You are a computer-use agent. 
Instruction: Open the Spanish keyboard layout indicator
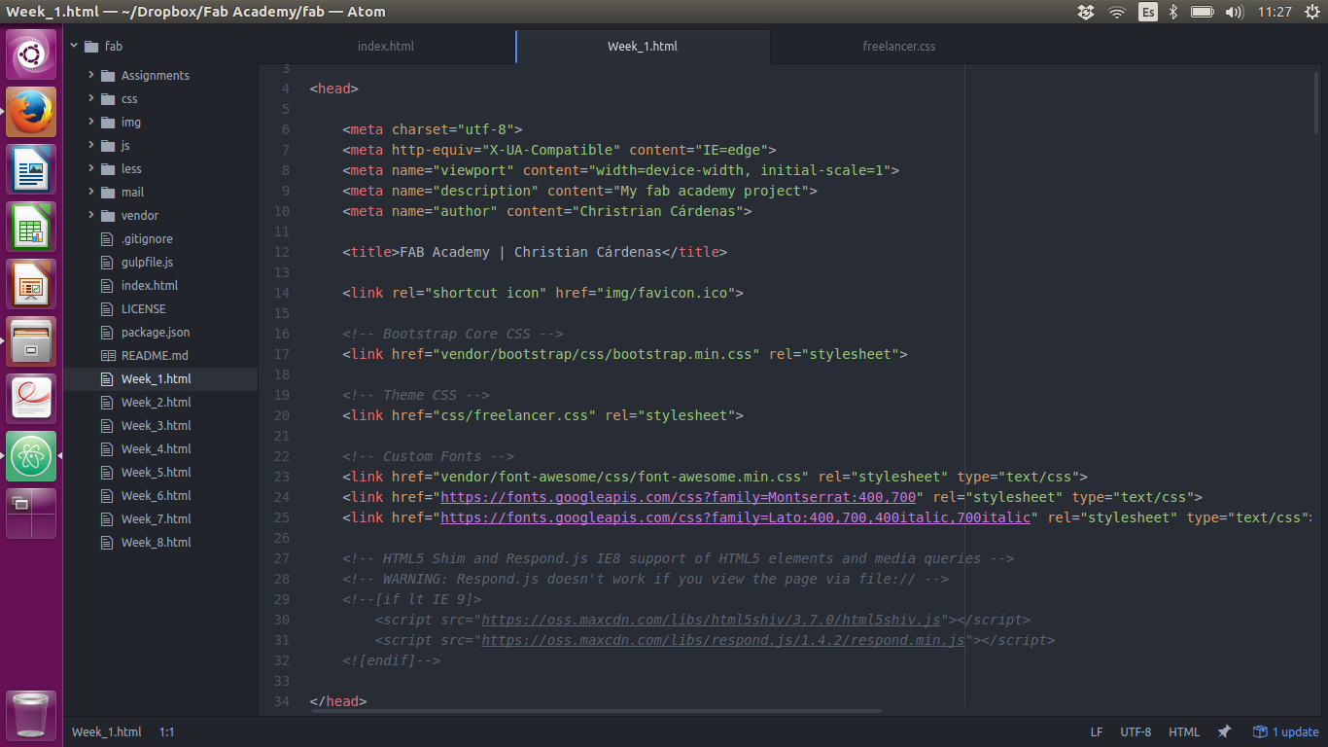(1148, 12)
